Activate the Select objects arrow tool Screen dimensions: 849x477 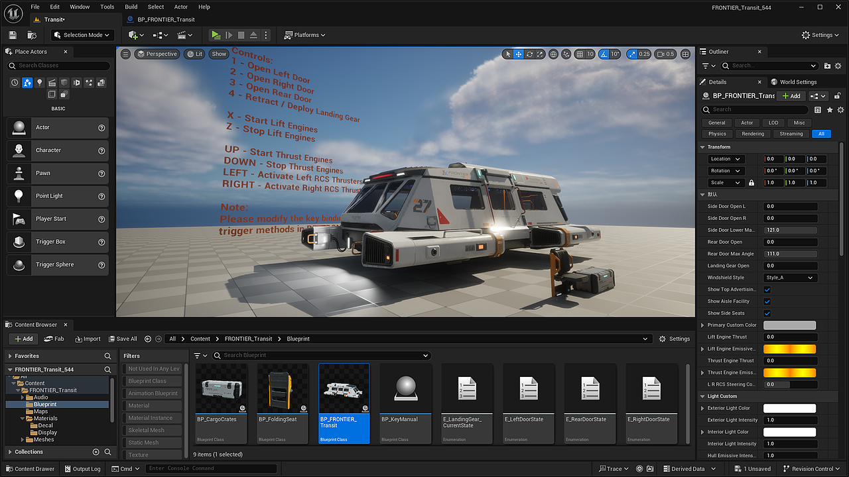pyautogui.click(x=508, y=54)
